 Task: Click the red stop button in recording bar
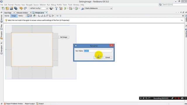[x=179, y=98]
